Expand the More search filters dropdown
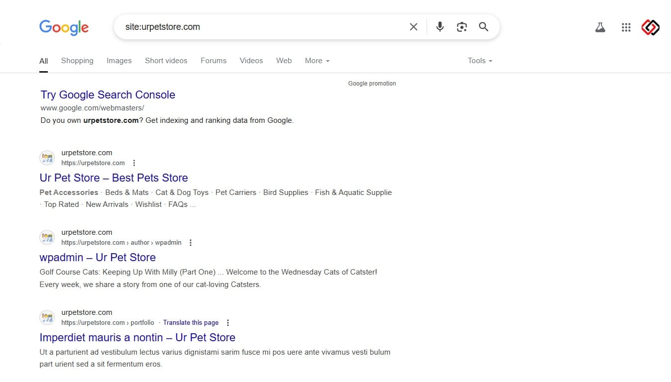 click(x=317, y=61)
